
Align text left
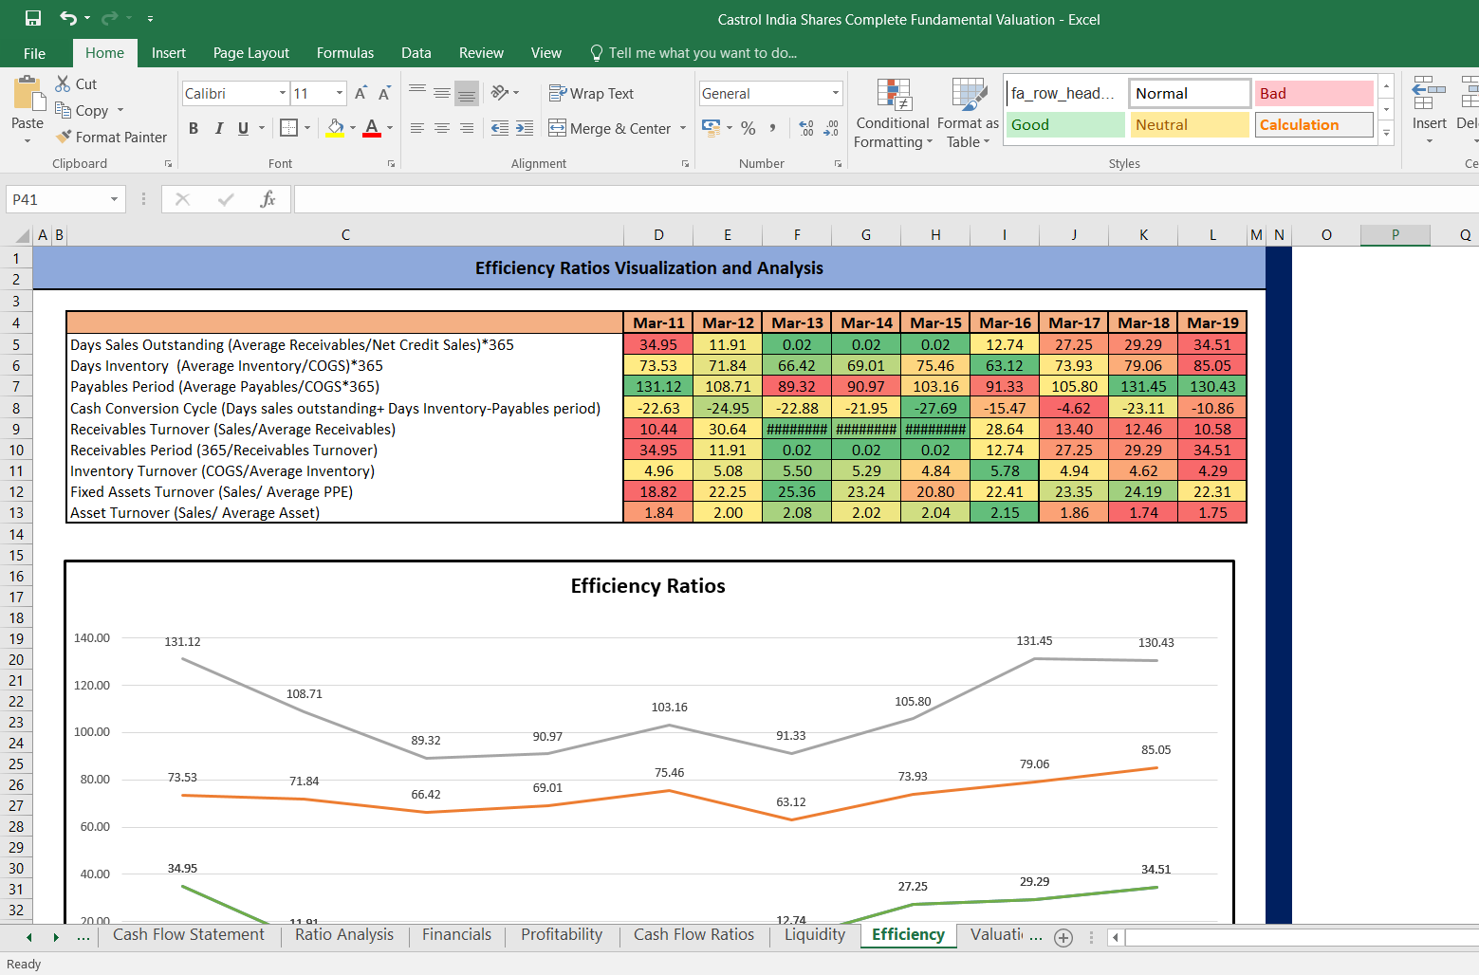(417, 128)
